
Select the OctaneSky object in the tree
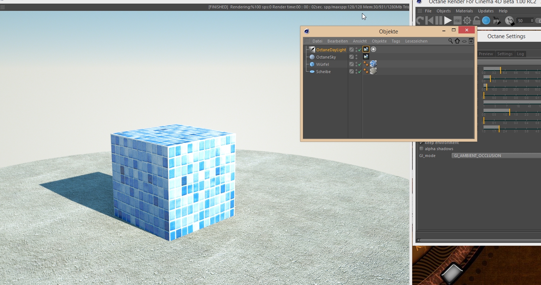pos(326,57)
